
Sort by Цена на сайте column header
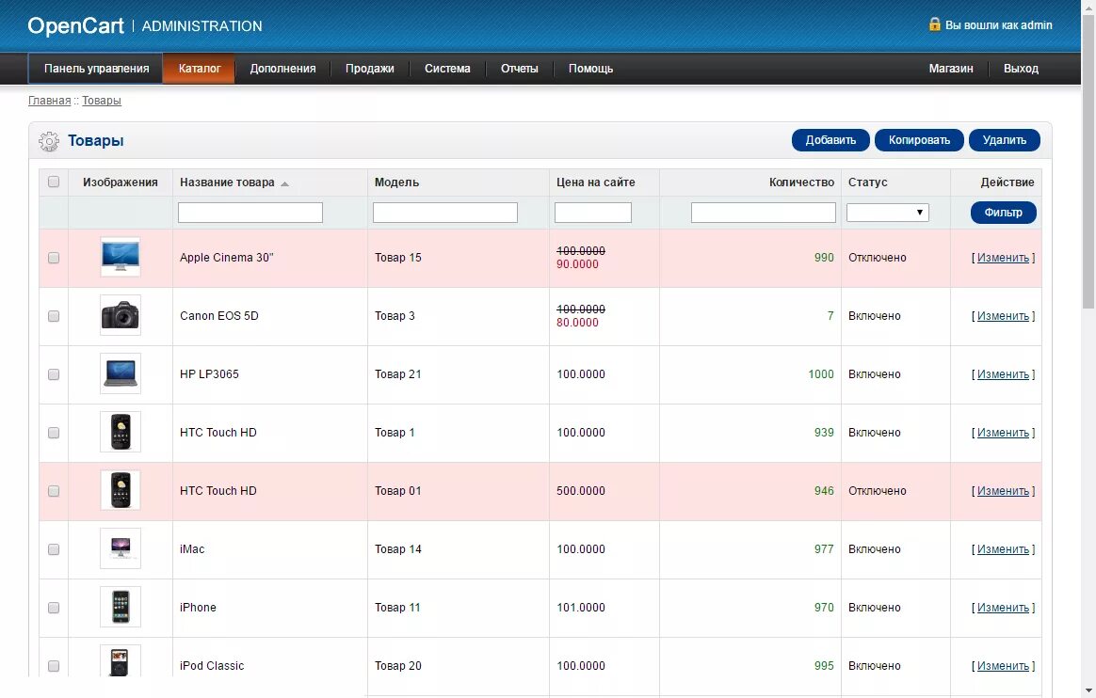[x=595, y=182]
